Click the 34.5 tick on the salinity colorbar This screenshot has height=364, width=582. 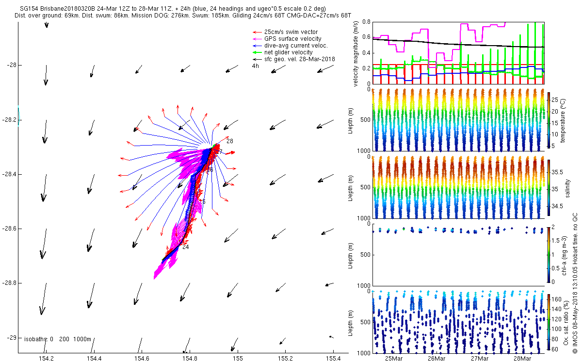(558, 206)
